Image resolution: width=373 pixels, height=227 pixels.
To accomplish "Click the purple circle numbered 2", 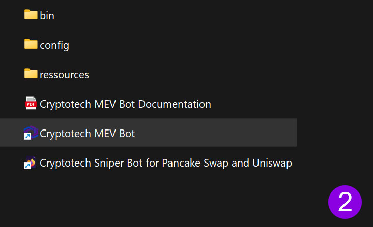I will [x=345, y=202].
